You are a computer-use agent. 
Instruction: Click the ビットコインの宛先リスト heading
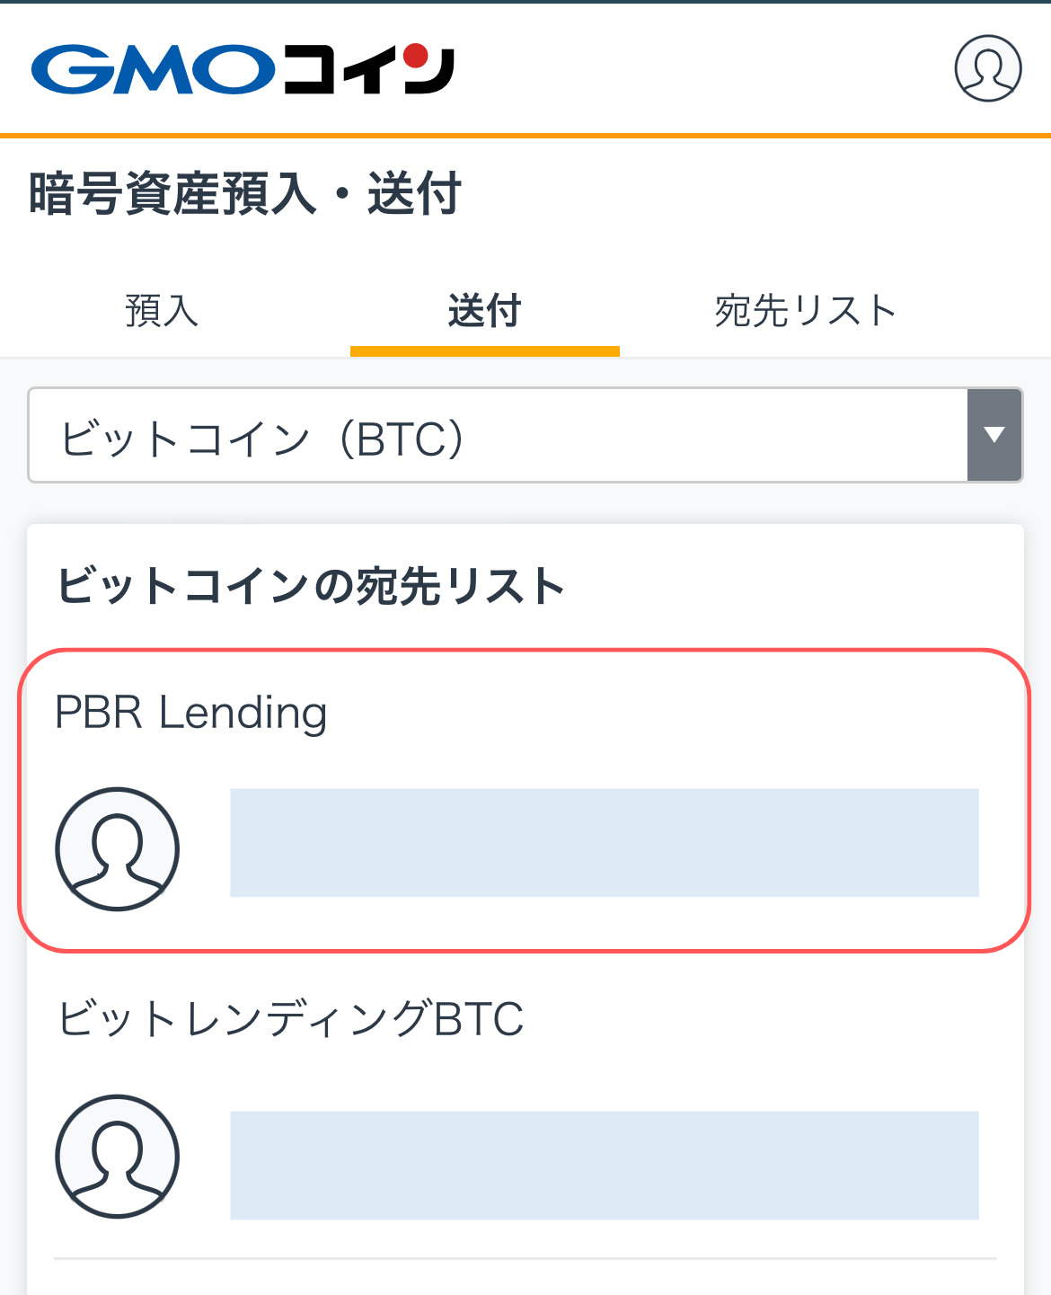310,584
